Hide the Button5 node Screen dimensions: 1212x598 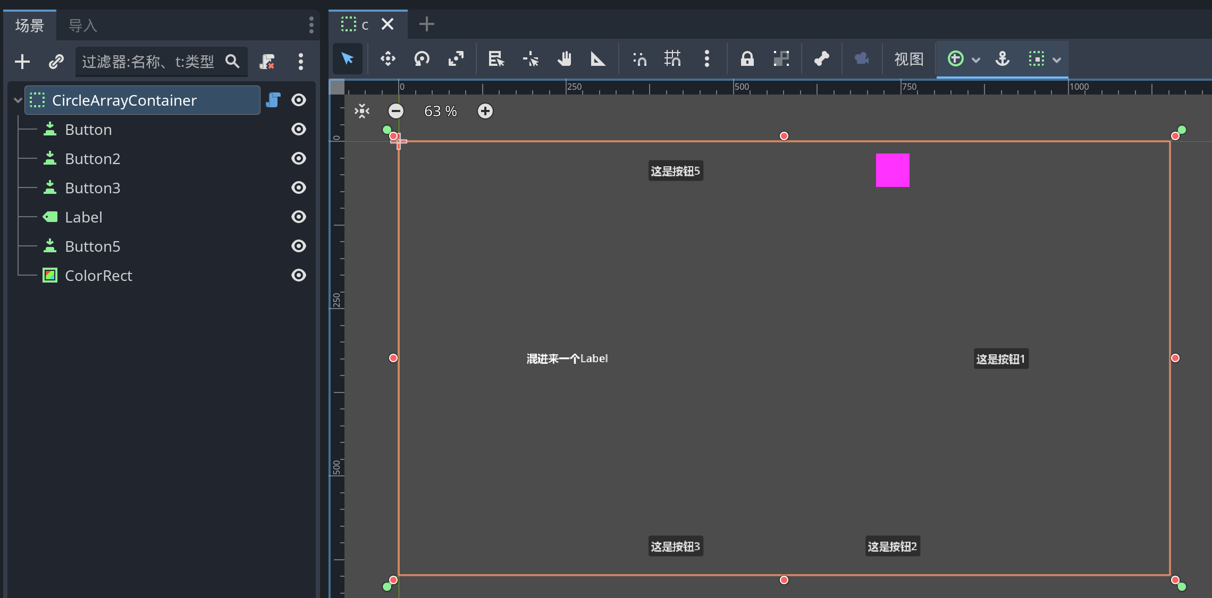coord(299,246)
